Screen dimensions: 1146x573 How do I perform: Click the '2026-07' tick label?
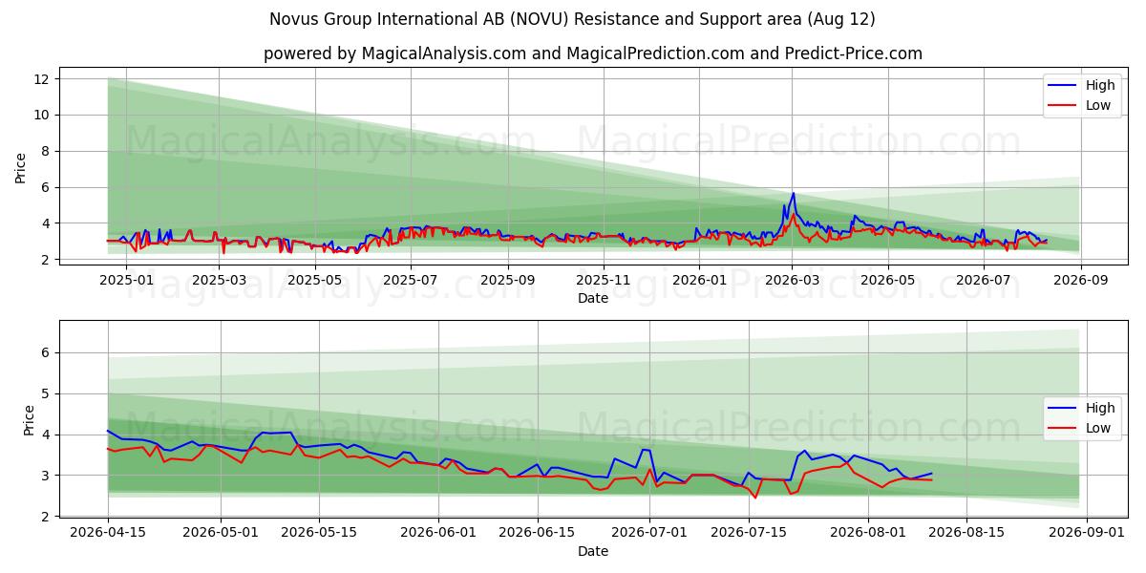tap(983, 280)
